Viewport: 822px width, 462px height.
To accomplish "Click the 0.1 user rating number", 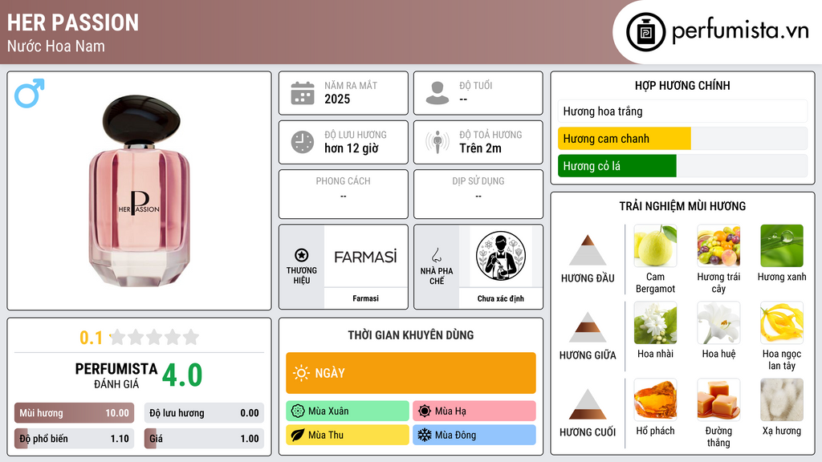I will coord(91,338).
